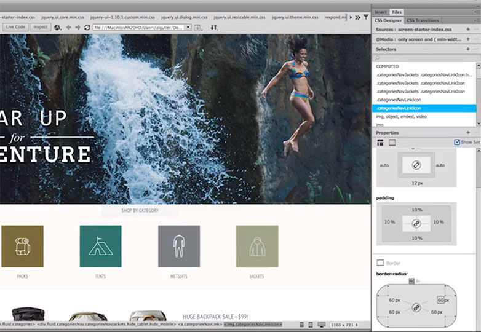Toggle the Border category checkbox
The image size is (481, 332).
tap(380, 263)
